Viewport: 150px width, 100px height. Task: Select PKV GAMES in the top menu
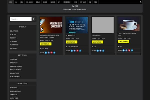pyautogui.click(x=83, y=2)
